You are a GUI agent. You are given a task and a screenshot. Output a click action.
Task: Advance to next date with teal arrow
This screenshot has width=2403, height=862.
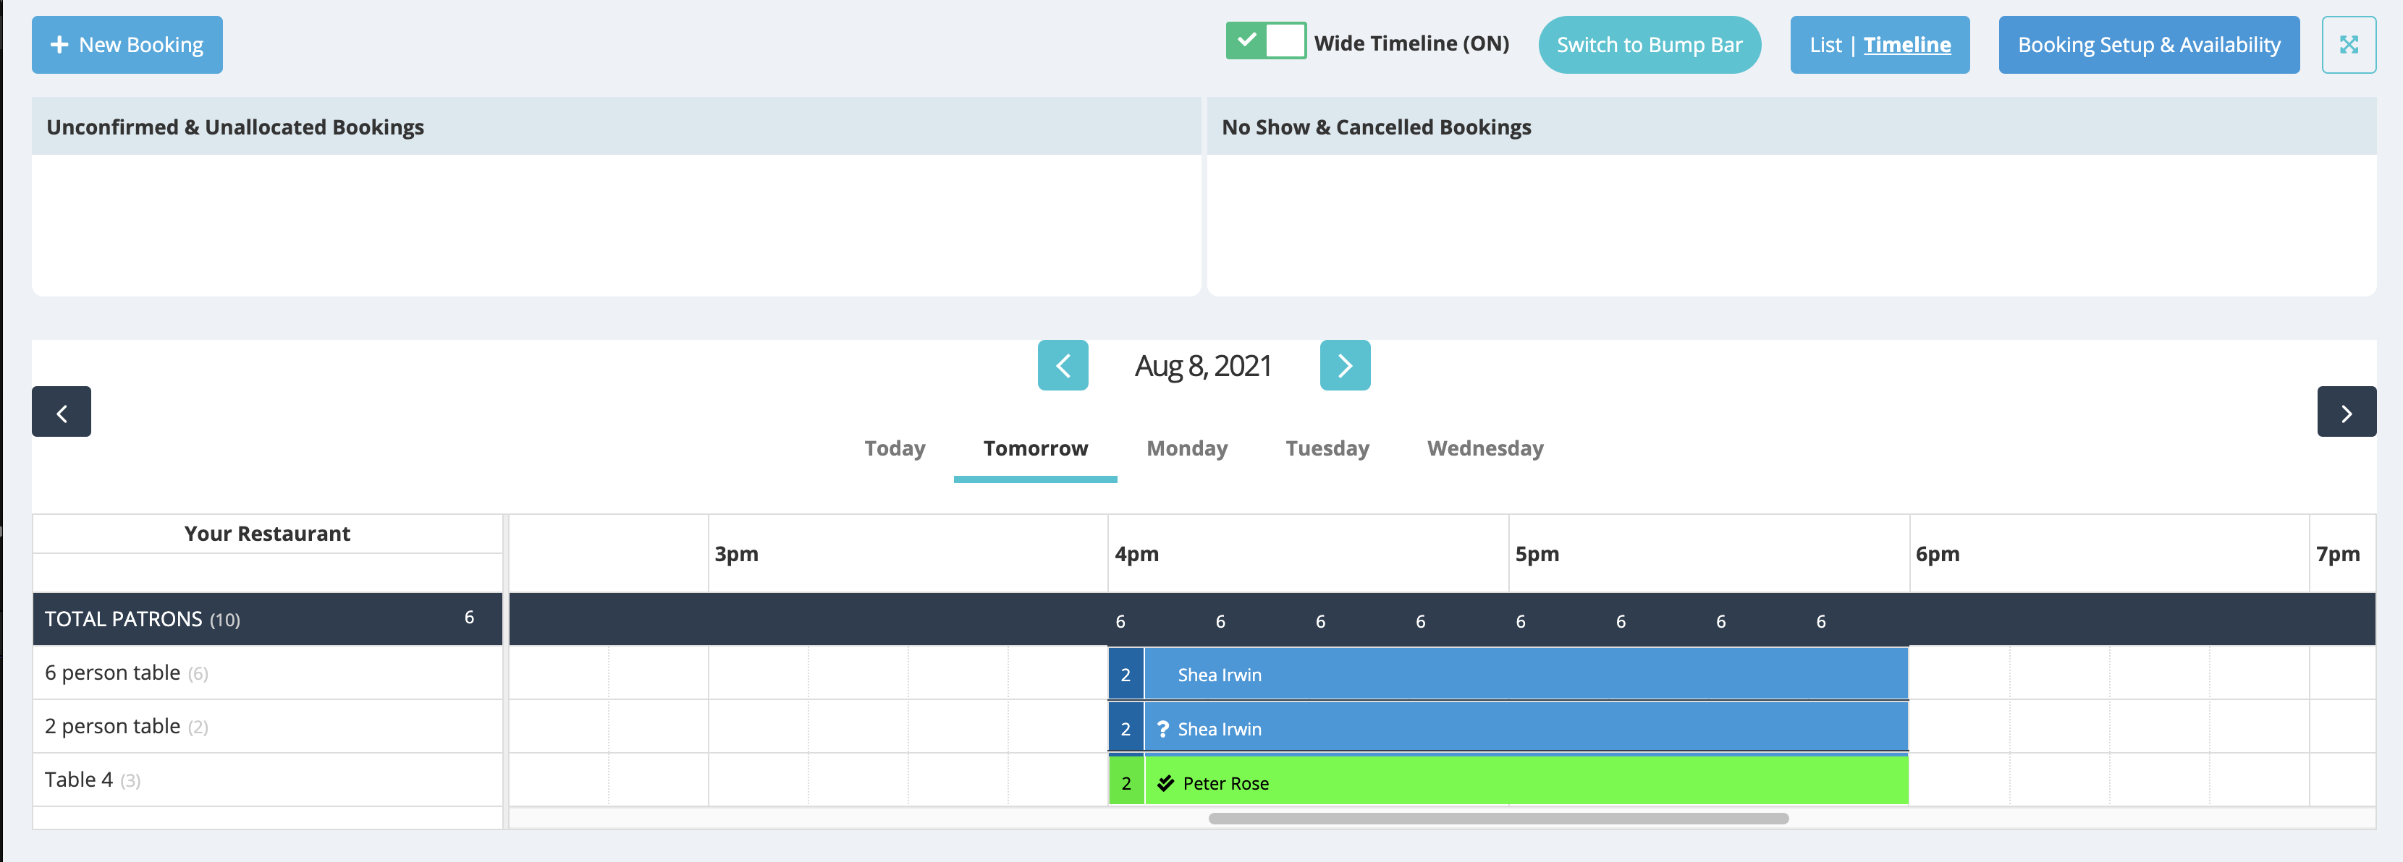tap(1344, 365)
